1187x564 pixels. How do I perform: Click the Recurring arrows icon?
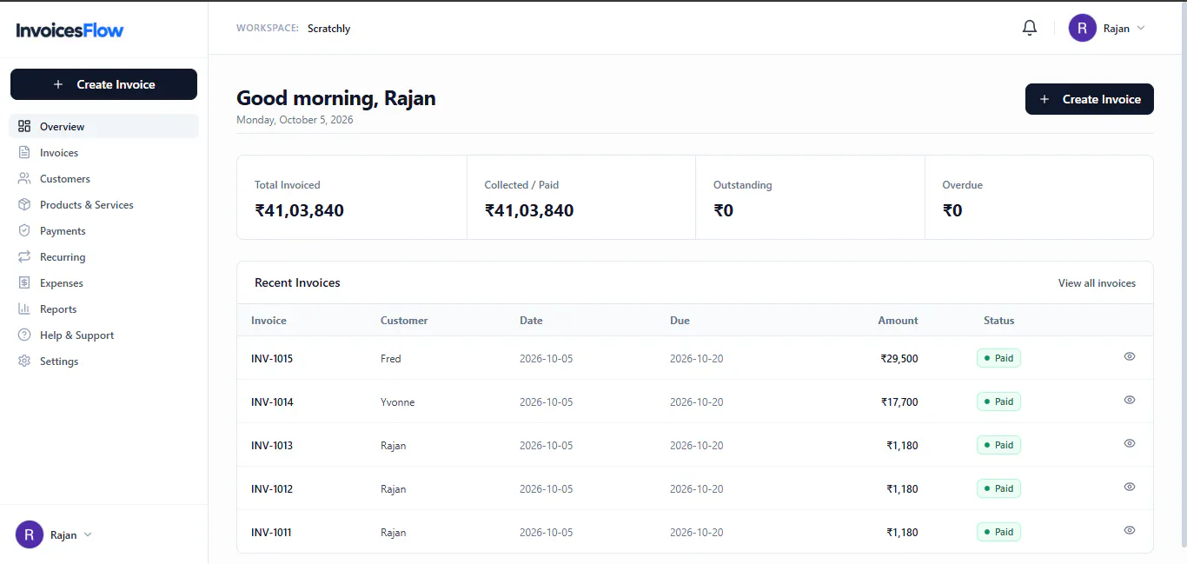click(x=24, y=256)
